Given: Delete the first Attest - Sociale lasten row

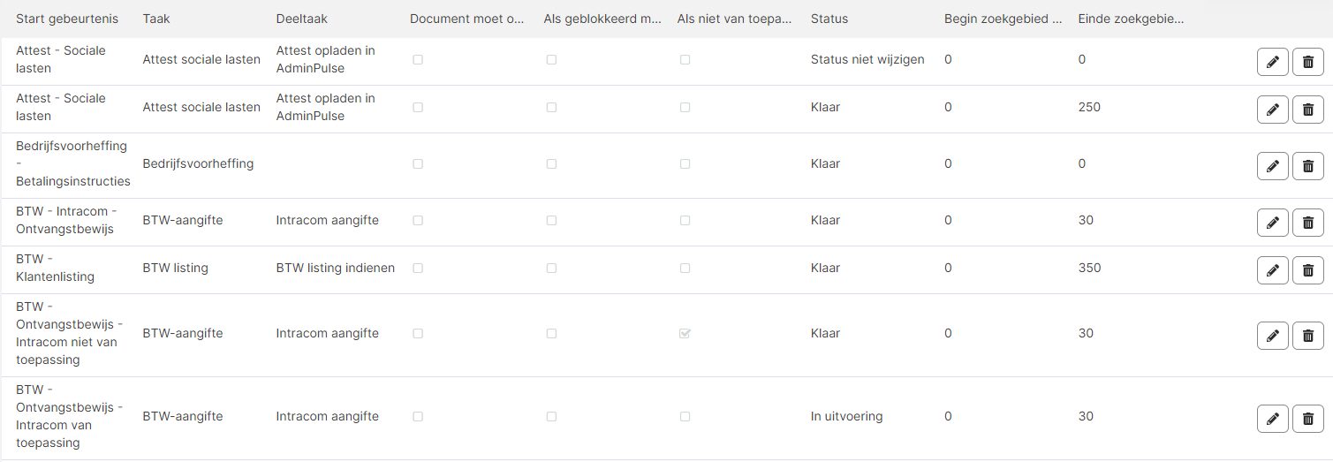Looking at the screenshot, I should pyautogui.click(x=1308, y=62).
